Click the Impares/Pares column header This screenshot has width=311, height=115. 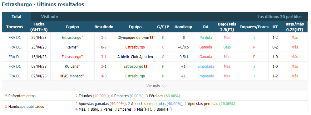point(254,27)
